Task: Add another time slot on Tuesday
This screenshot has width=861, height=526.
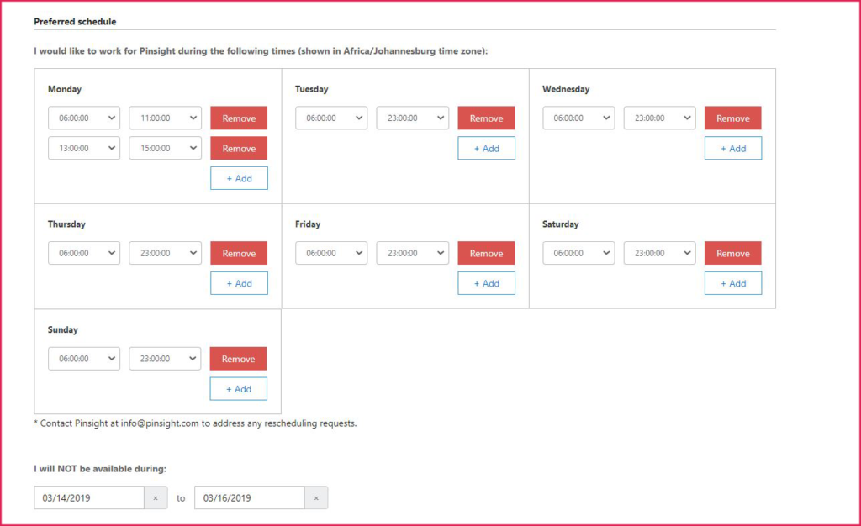Action: (x=486, y=149)
